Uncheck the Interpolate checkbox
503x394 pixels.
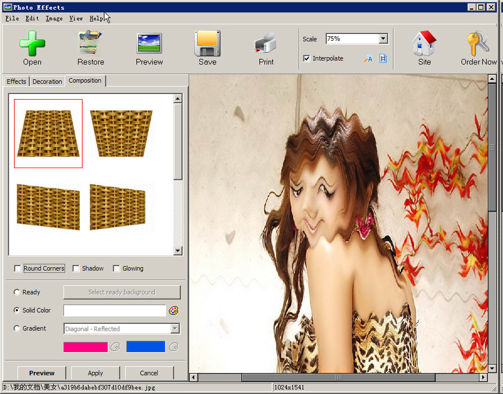click(307, 58)
